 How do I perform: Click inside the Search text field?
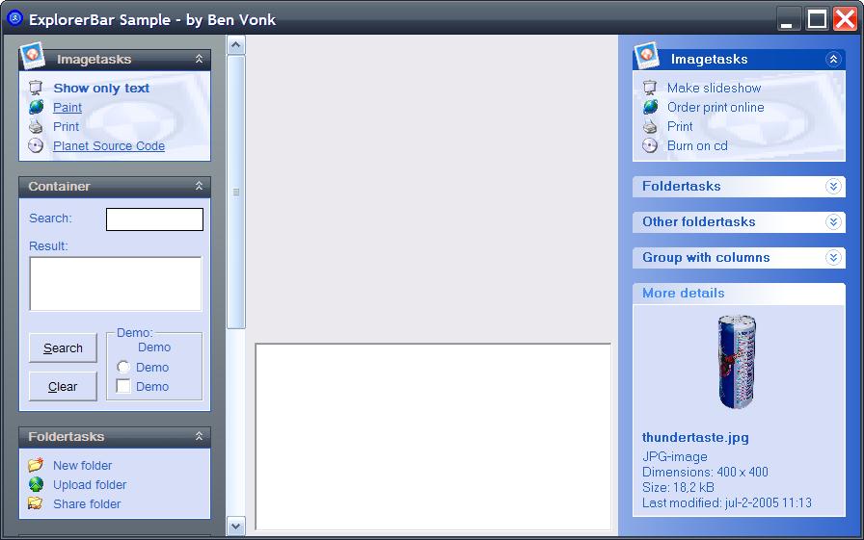click(154, 219)
